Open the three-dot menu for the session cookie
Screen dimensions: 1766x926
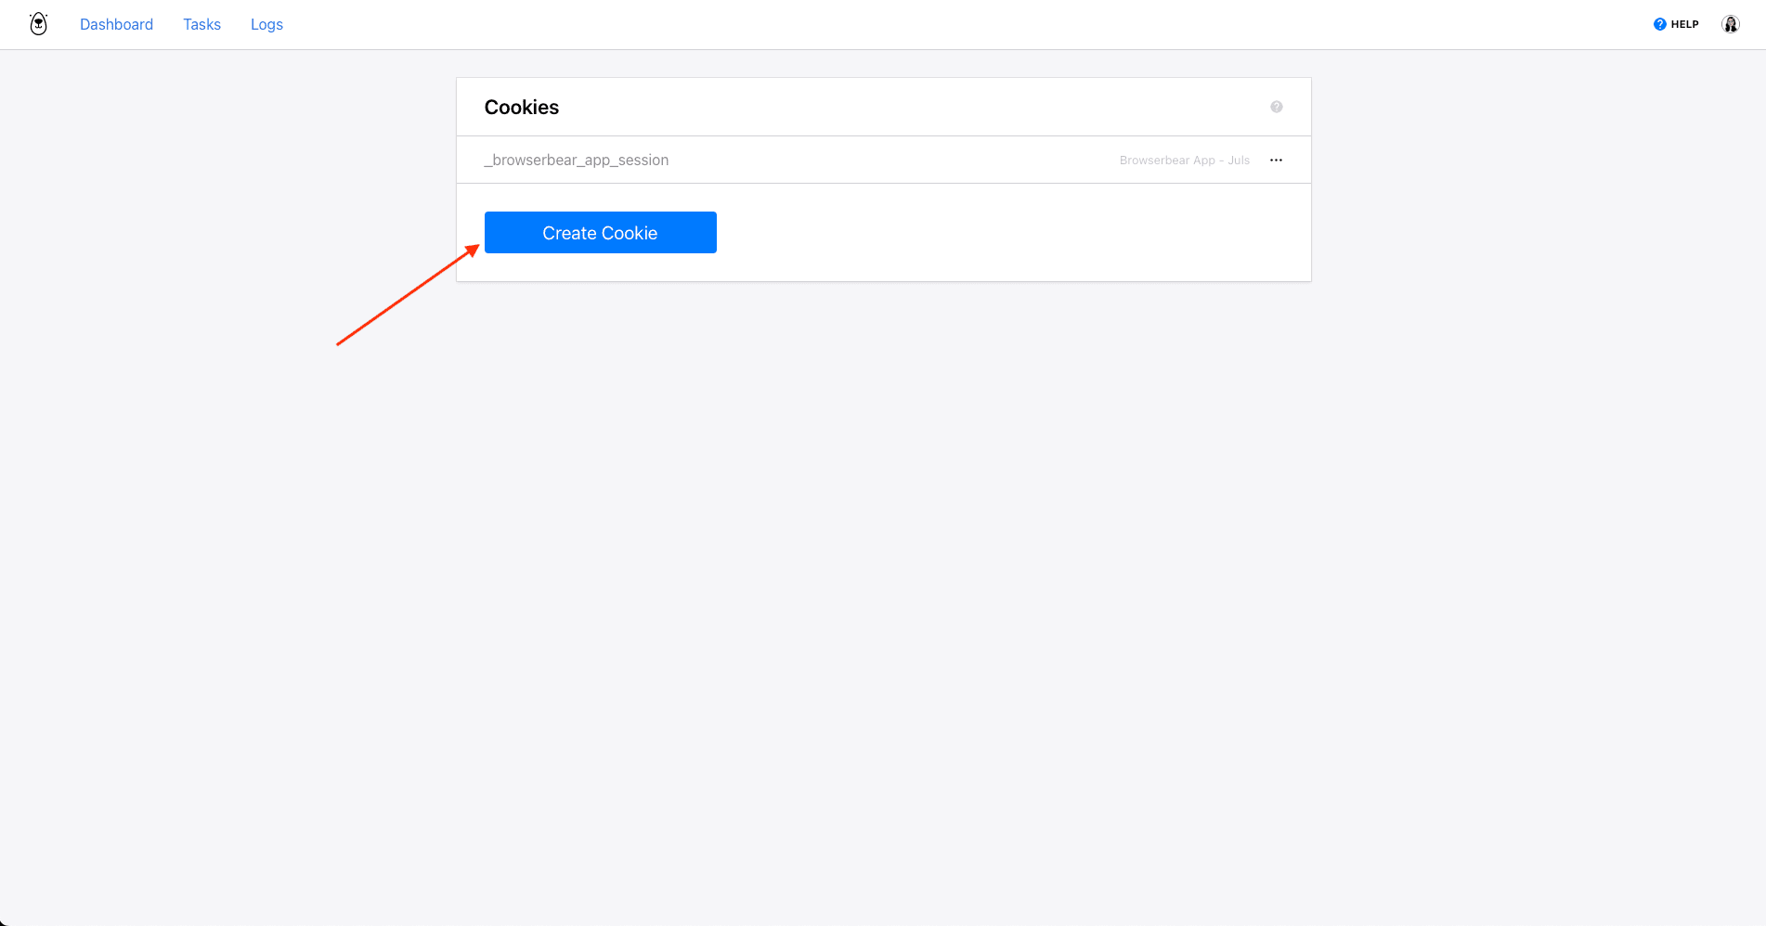tap(1275, 160)
